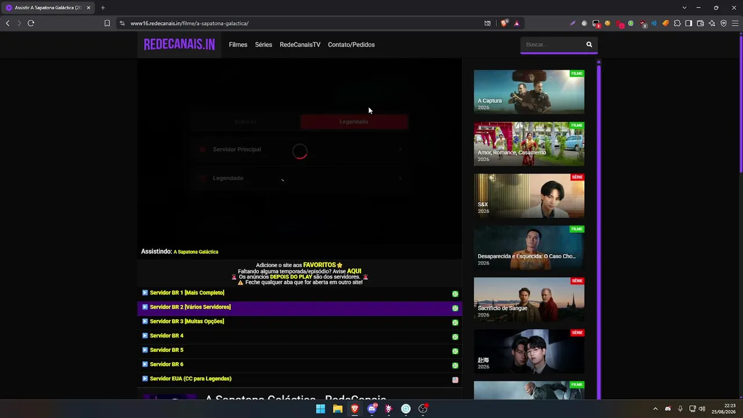
Task: Click the purple feather extension icon
Action: point(572,23)
